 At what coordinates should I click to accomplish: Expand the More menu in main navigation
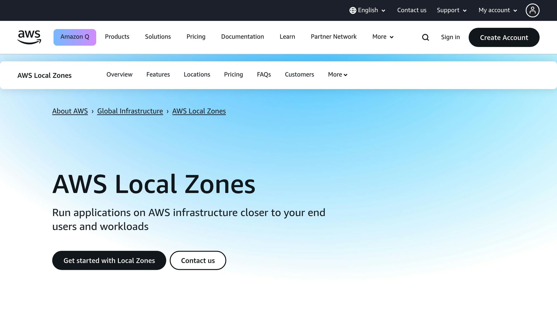click(x=383, y=37)
